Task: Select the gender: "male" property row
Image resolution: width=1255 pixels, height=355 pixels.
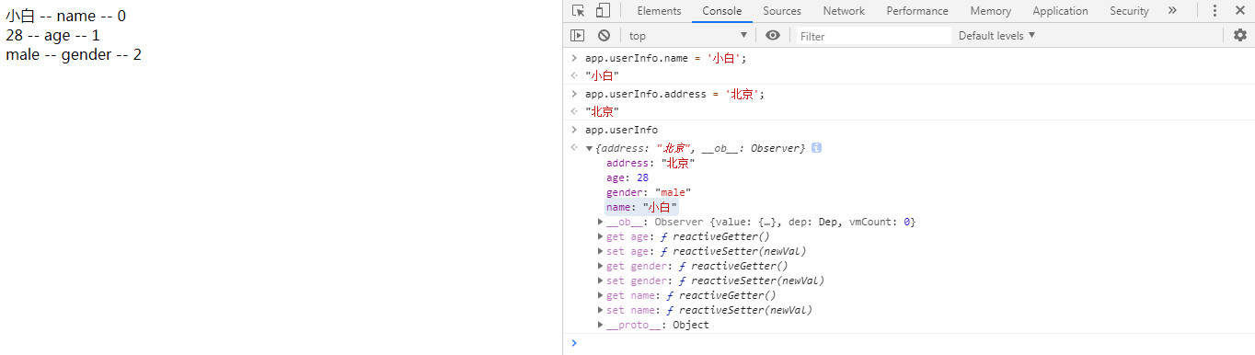Action: (x=649, y=192)
